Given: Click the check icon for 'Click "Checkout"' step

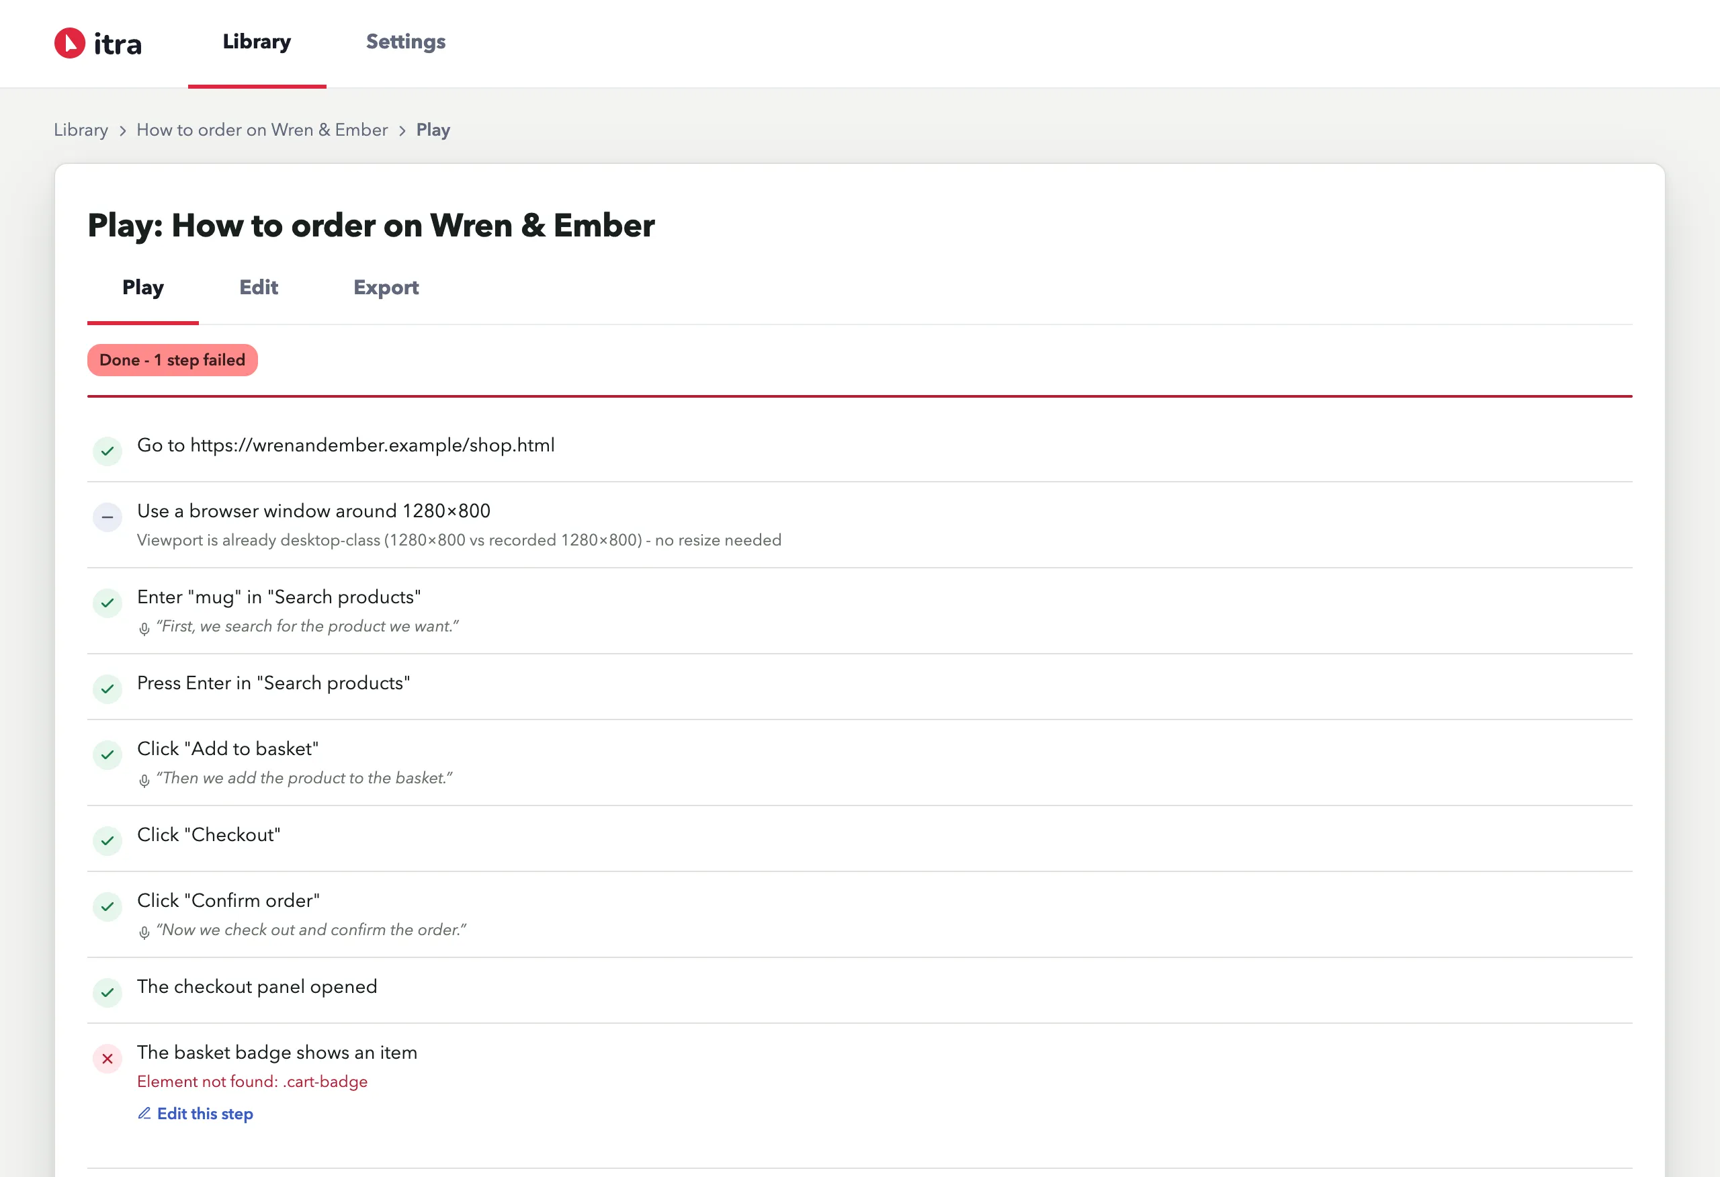Looking at the screenshot, I should [x=107, y=840].
